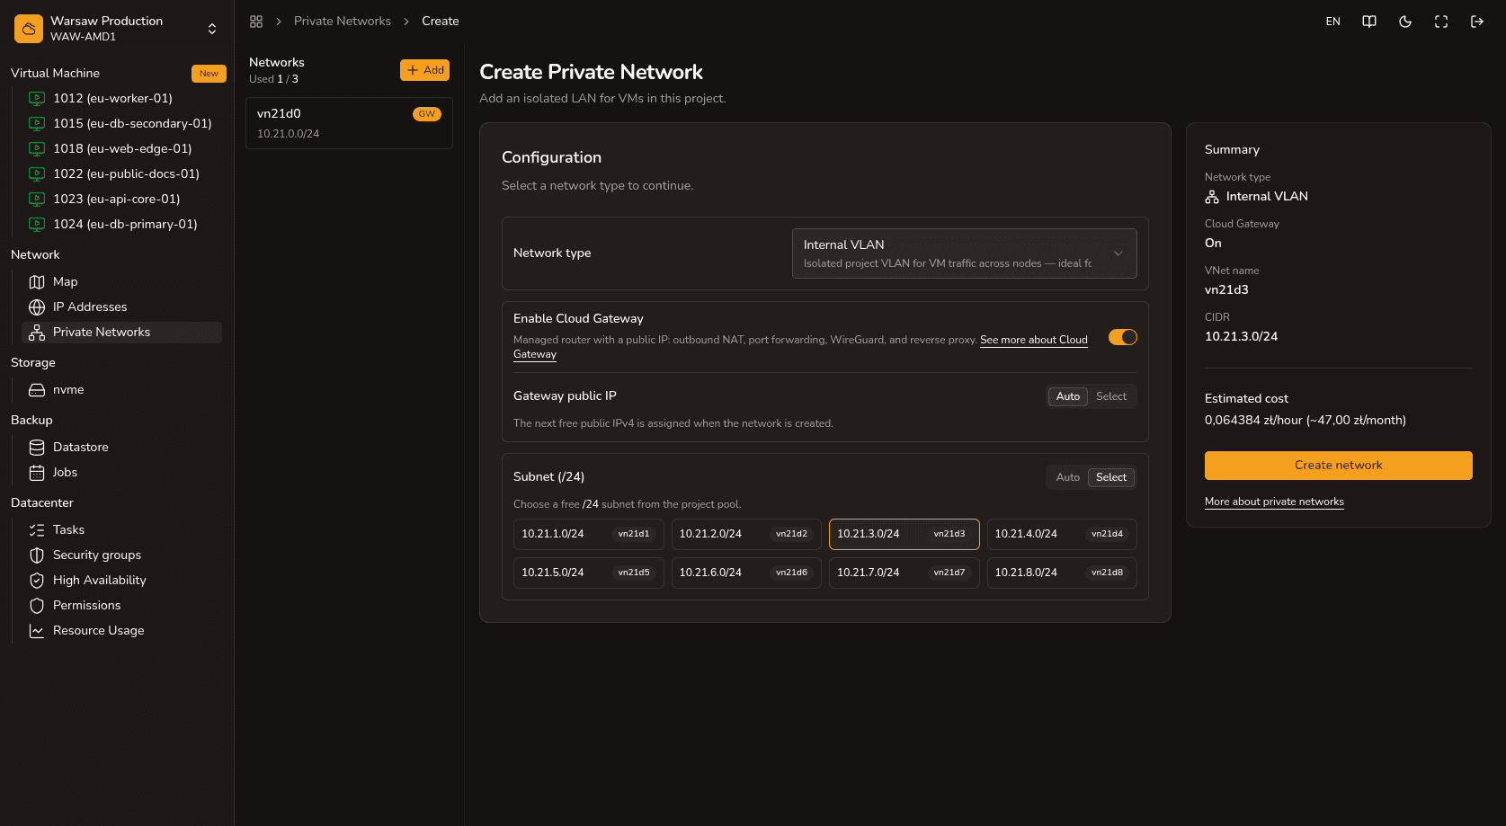Toggle Enable Cloud Gateway switch
The image size is (1506, 826).
coord(1123,337)
